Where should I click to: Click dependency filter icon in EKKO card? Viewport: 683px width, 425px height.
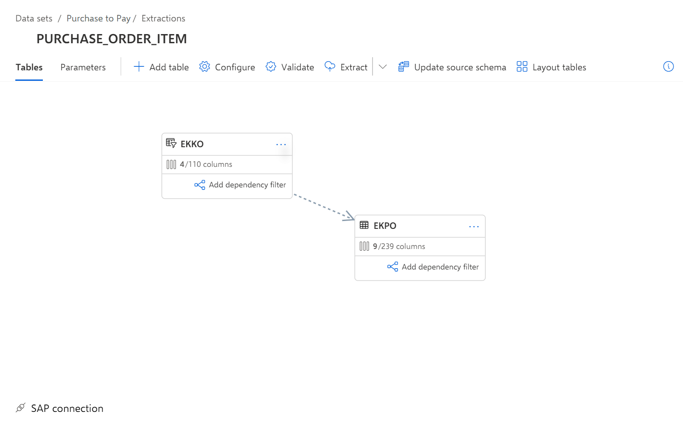click(x=200, y=185)
